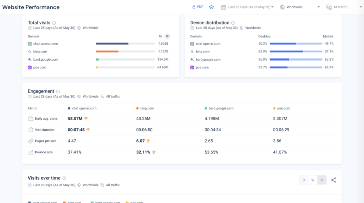The height and width of the screenshot is (203, 364).
Task: Click the poe.com favicon in Device distribution
Action: coord(193,68)
